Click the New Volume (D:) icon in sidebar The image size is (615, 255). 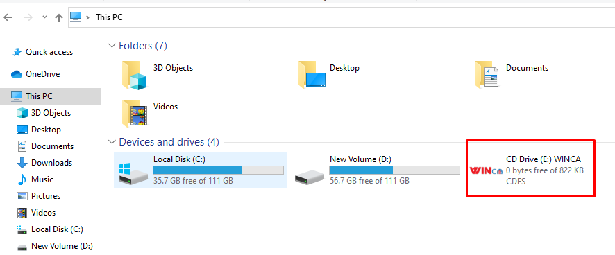click(x=22, y=247)
